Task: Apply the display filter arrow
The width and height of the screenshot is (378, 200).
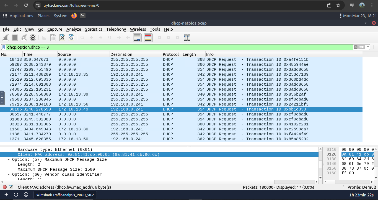Action: 362,47
